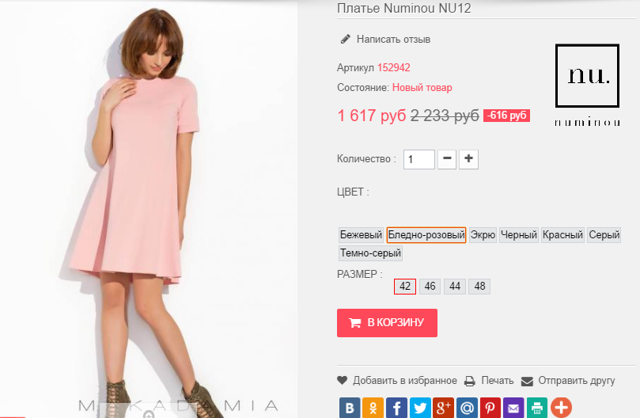Click the quantity input field
This screenshot has width=640, height=418.
tap(419, 159)
